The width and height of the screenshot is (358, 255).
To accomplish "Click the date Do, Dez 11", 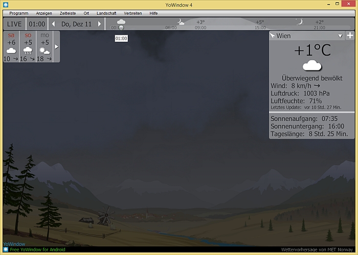I will 76,24.
